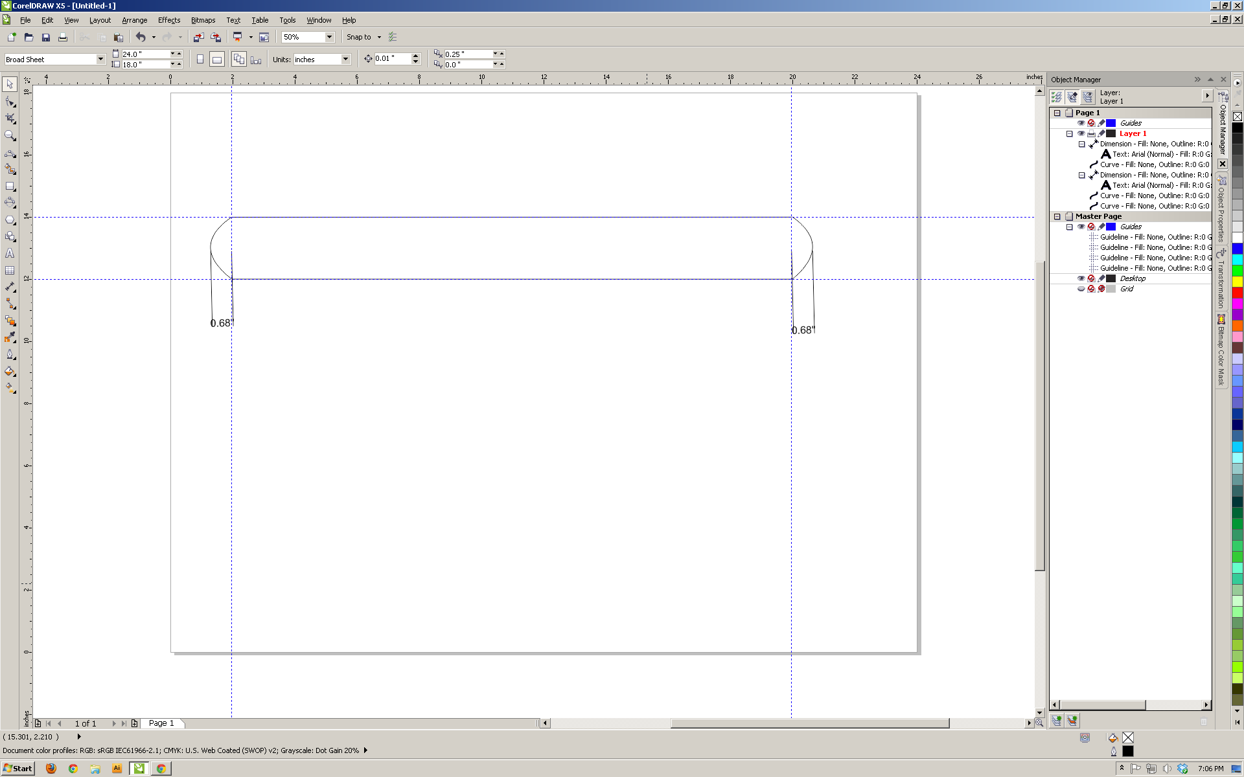Select the Zoom tool in toolbox
The height and width of the screenshot is (777, 1244).
[x=10, y=135]
